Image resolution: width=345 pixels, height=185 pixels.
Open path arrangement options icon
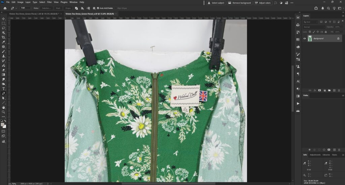tap(88, 8)
